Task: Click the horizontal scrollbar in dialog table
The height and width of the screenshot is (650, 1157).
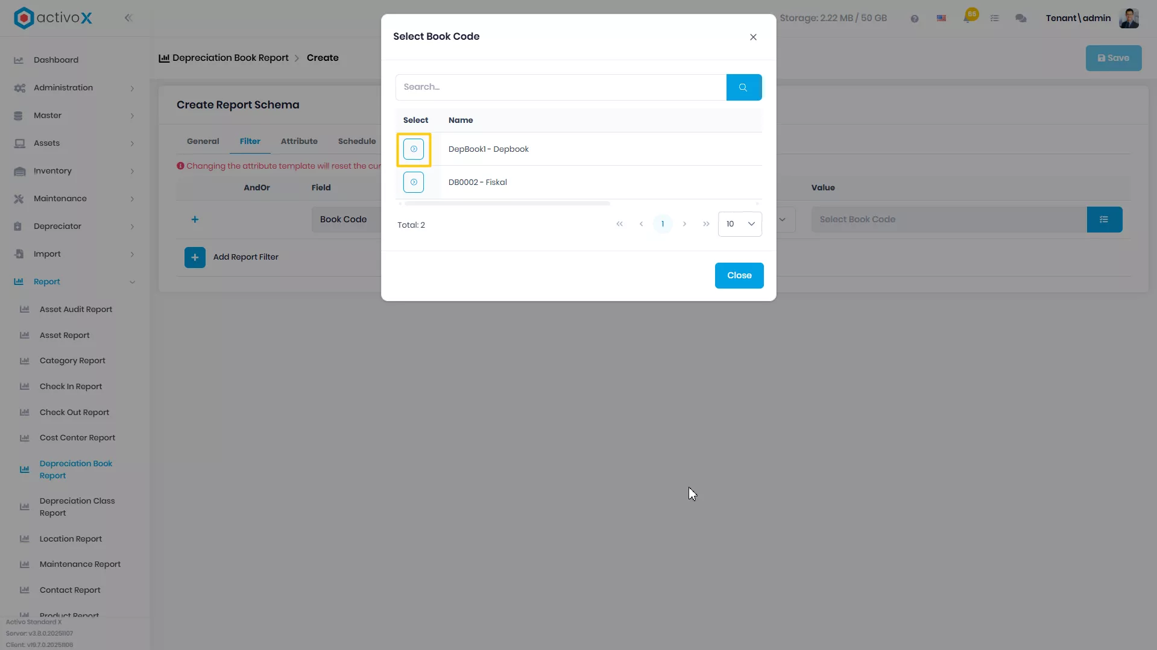Action: (x=507, y=204)
